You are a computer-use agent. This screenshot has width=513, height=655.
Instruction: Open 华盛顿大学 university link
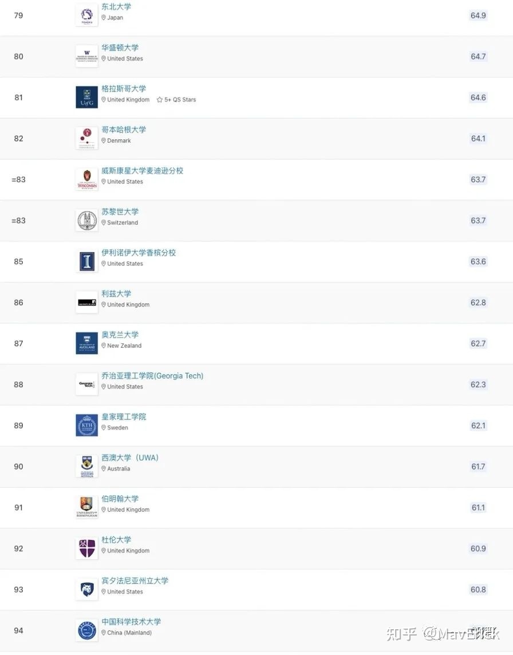pyautogui.click(x=120, y=48)
